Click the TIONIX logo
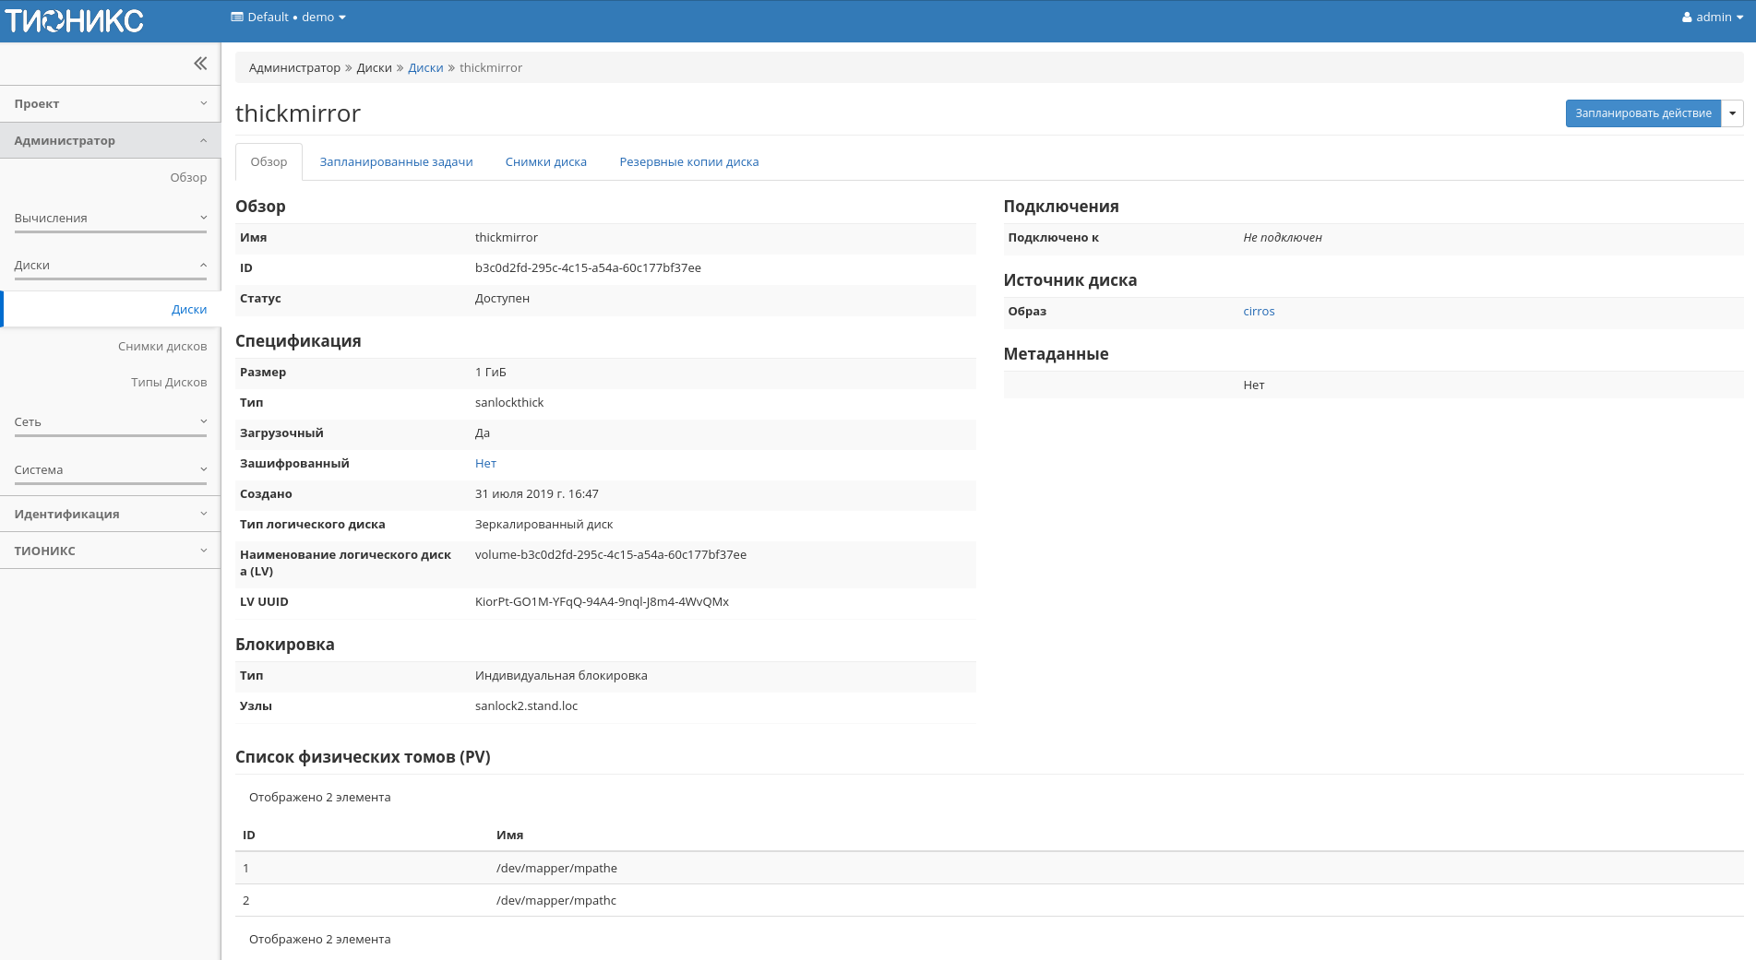Screen dimensions: 1756x960 [74, 20]
